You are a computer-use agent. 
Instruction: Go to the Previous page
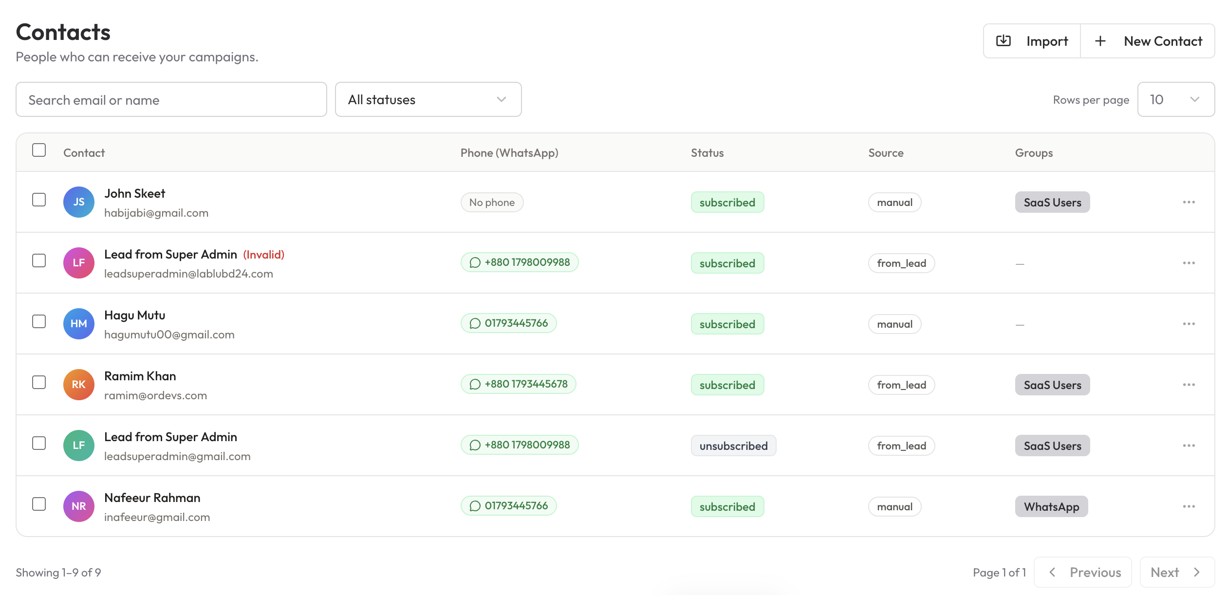[1083, 572]
